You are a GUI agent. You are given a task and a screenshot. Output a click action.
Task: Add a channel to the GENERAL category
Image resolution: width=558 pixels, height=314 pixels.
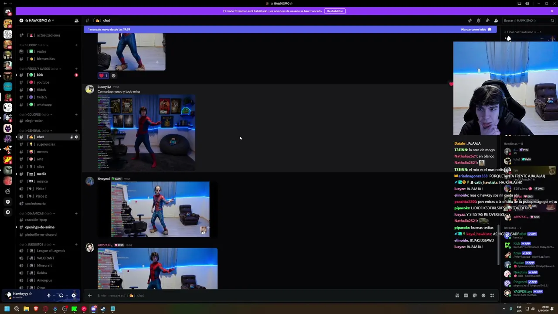coord(76,130)
